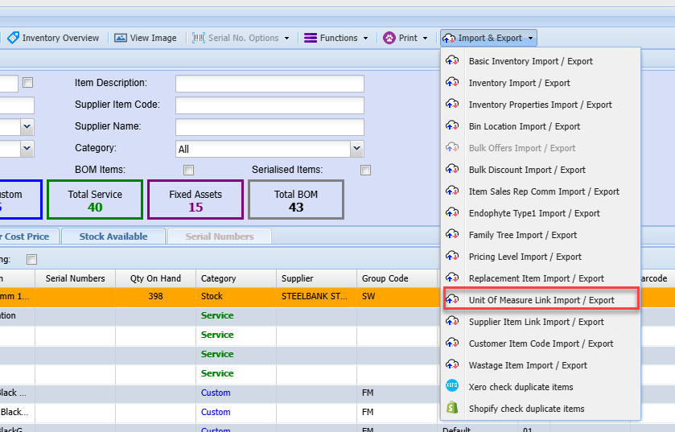Screen dimensions: 675x432
Task: Click the Shopify check duplicate items icon
Action: tap(452, 409)
